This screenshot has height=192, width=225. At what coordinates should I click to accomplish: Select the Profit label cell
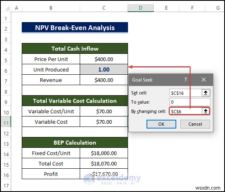coord(51,174)
